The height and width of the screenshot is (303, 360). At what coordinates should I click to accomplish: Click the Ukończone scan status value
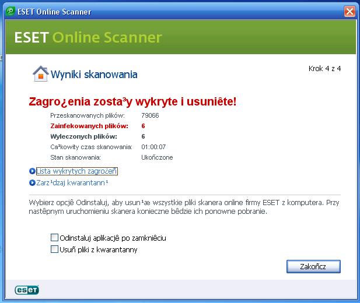(x=157, y=157)
